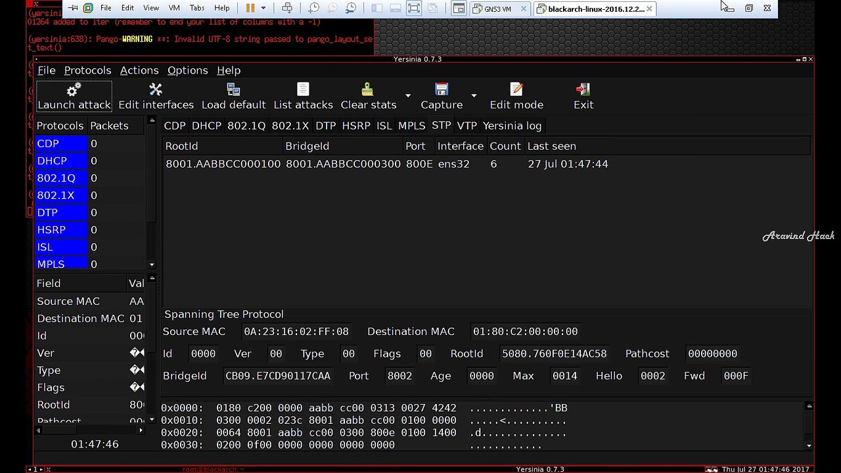Open the Clear stats dropdown arrow

(408, 96)
